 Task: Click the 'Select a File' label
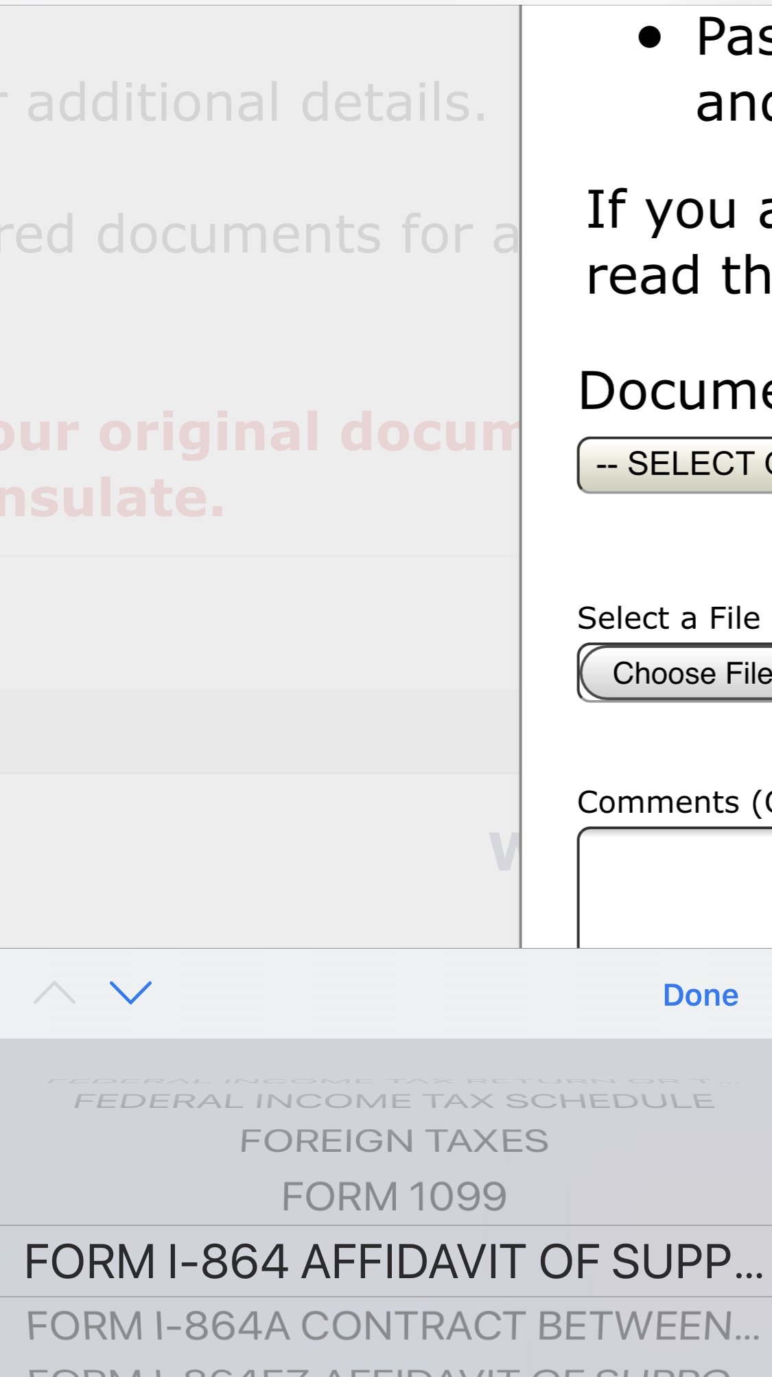[x=669, y=618]
